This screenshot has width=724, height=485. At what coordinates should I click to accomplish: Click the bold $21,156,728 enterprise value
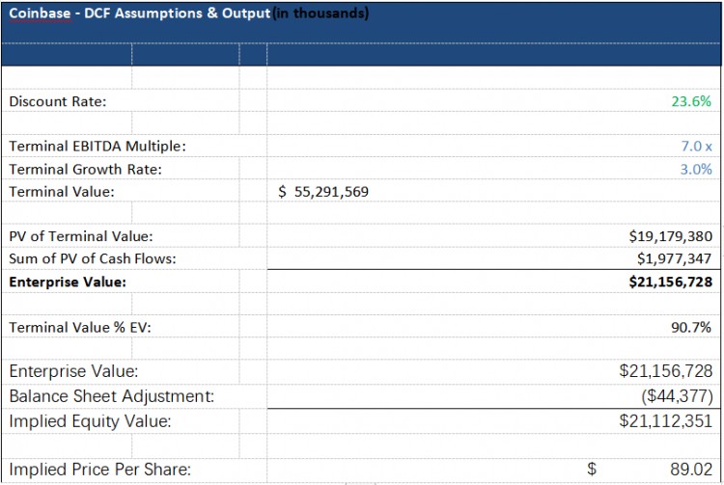tap(671, 282)
